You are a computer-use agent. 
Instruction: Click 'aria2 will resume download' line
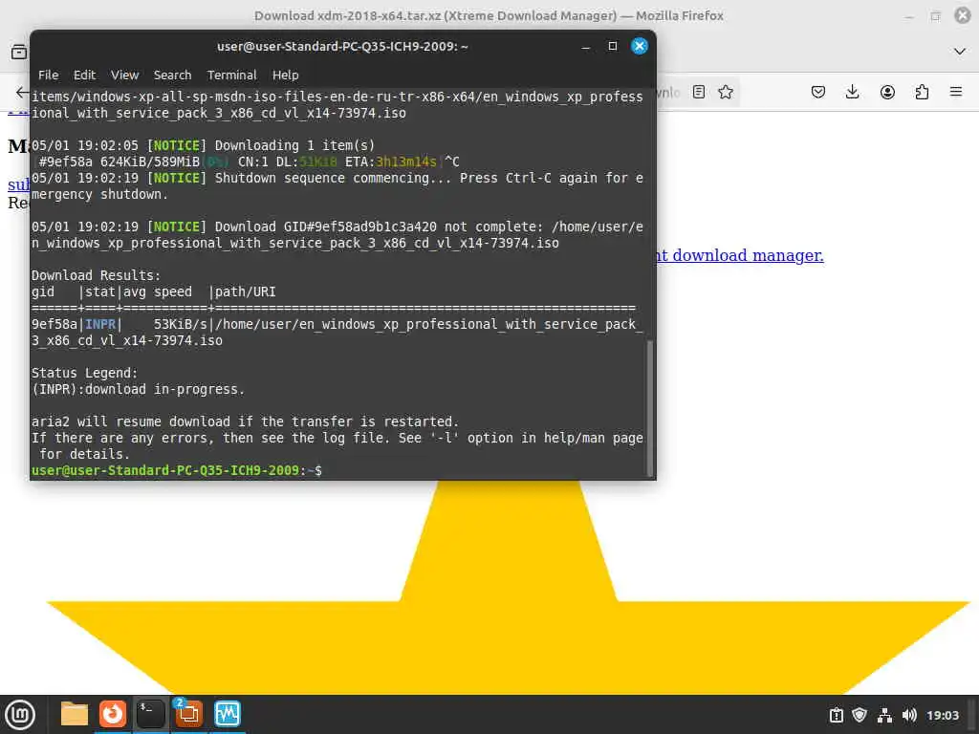[246, 421]
